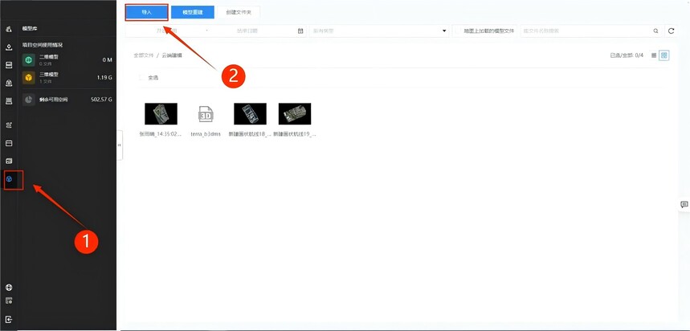The width and height of the screenshot is (690, 331).
Task: Click the yellow 3D model cube icon
Action: [x=29, y=77]
